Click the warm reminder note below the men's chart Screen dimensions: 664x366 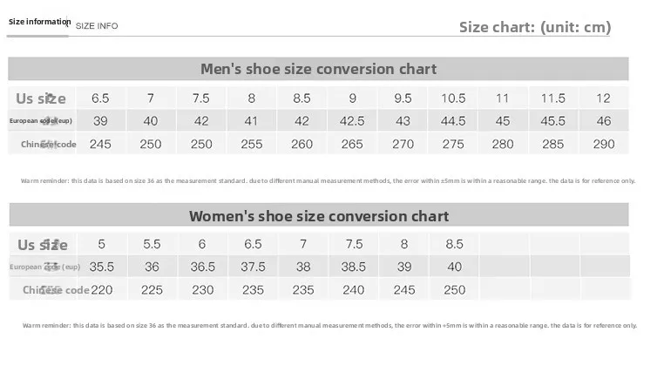(328, 181)
